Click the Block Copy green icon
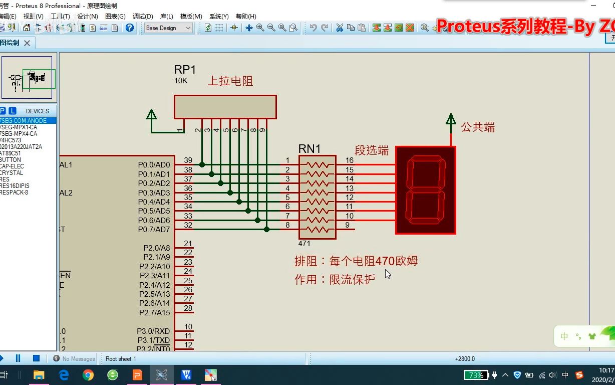This screenshot has height=385, width=615. coord(377,28)
